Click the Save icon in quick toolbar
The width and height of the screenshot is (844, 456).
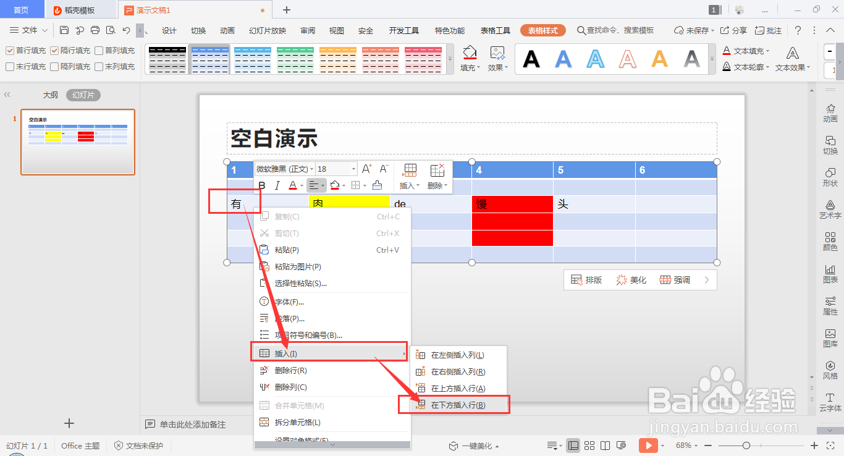pyautogui.click(x=64, y=30)
